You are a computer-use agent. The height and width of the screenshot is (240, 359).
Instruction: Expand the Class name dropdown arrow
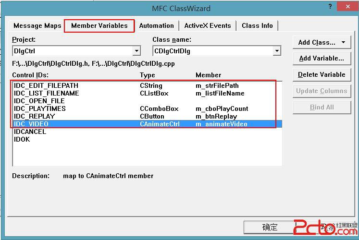277,51
